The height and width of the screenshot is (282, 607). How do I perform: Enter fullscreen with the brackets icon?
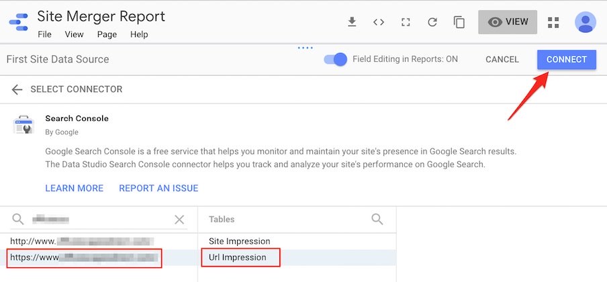tap(406, 22)
